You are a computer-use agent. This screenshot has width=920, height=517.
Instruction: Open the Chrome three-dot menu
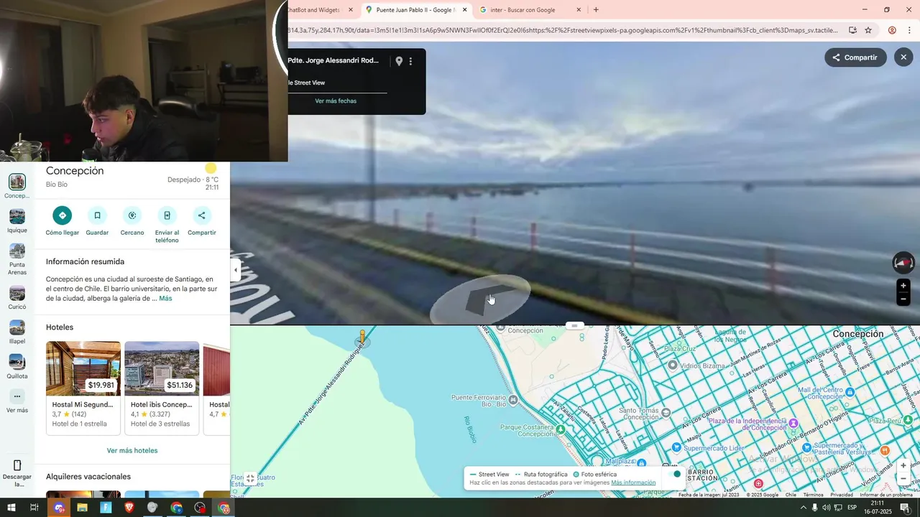point(908,30)
